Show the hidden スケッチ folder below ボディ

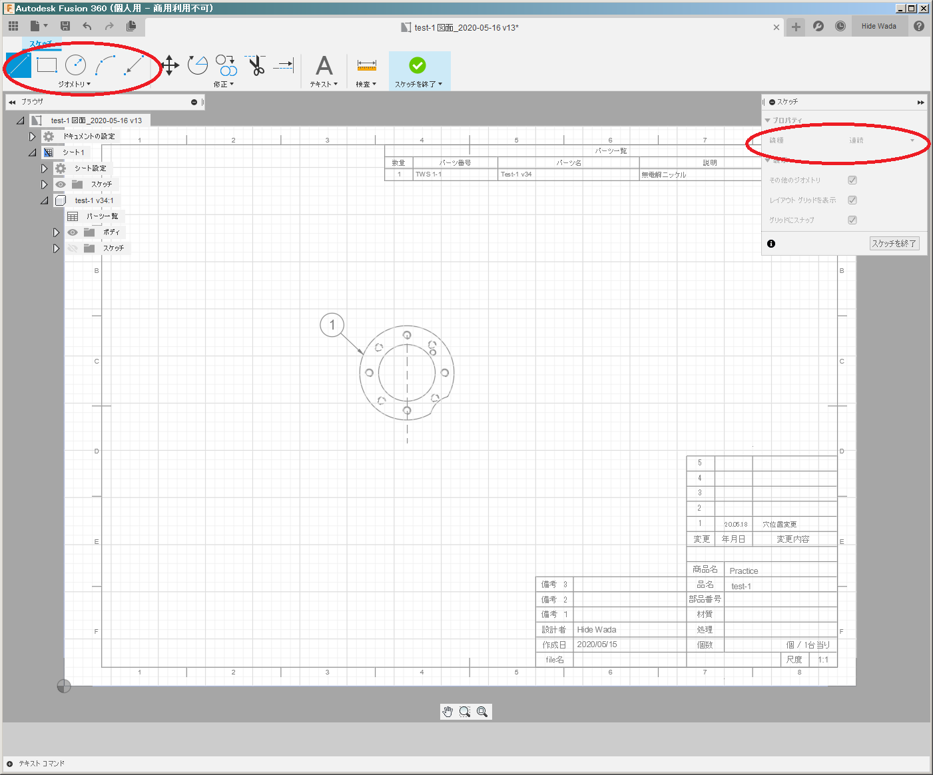73,248
